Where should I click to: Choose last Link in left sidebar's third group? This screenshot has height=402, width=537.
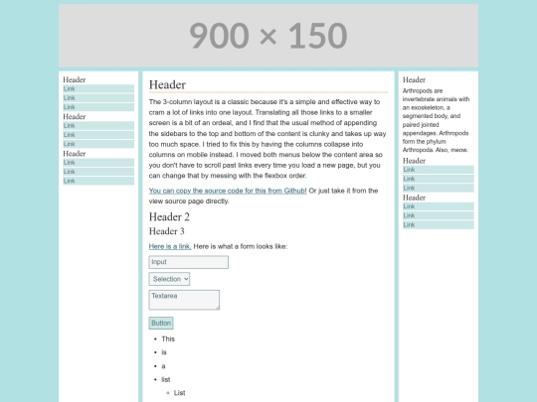98,182
